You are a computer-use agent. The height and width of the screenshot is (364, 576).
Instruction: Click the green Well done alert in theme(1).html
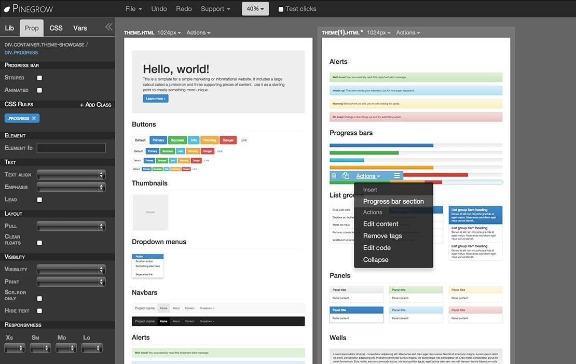point(416,77)
